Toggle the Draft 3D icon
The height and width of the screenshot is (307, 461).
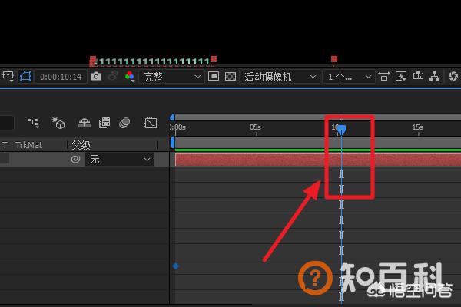pos(58,123)
